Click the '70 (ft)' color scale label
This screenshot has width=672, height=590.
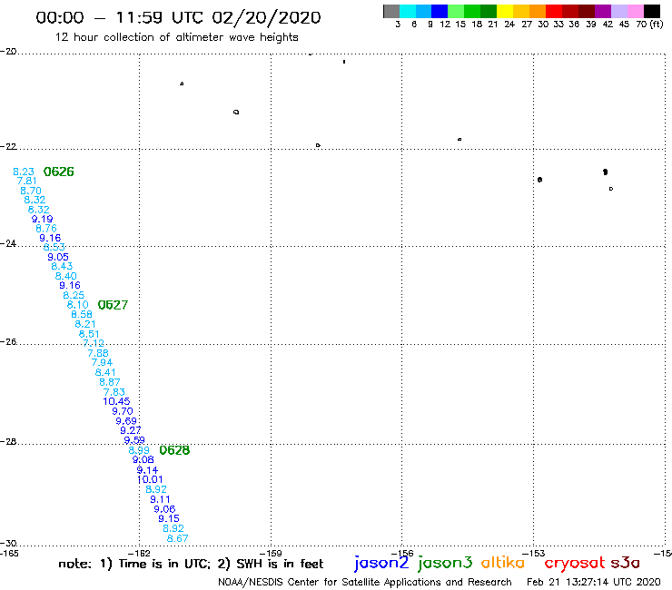tap(649, 24)
